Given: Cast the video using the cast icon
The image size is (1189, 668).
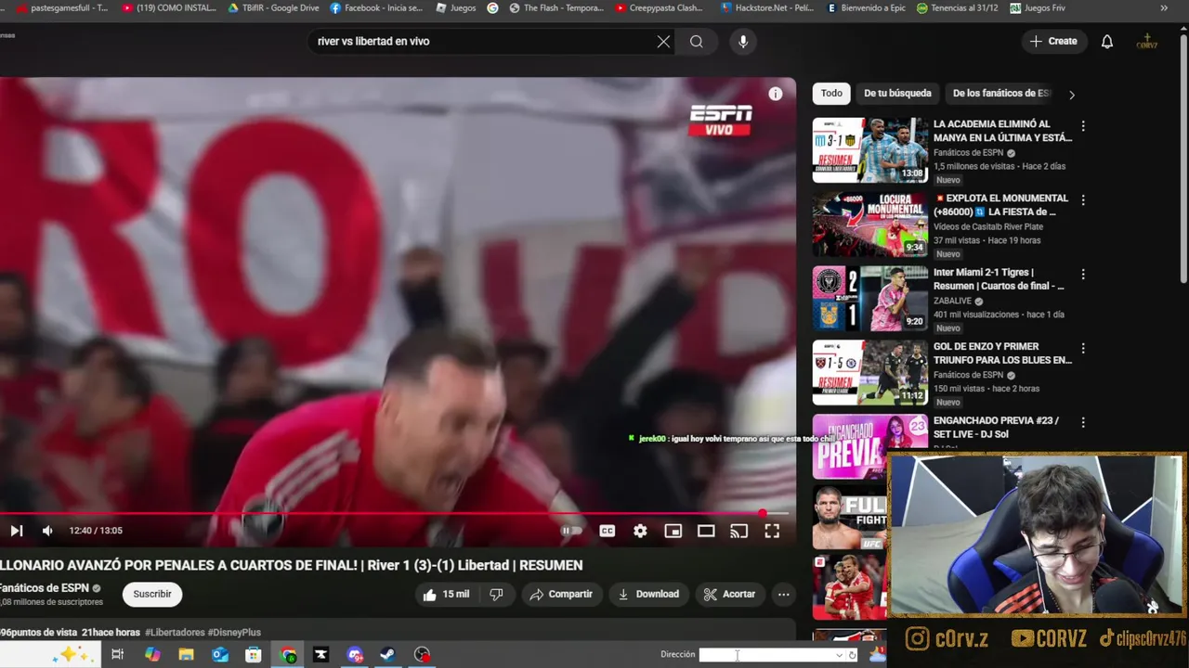Looking at the screenshot, I should tap(739, 531).
